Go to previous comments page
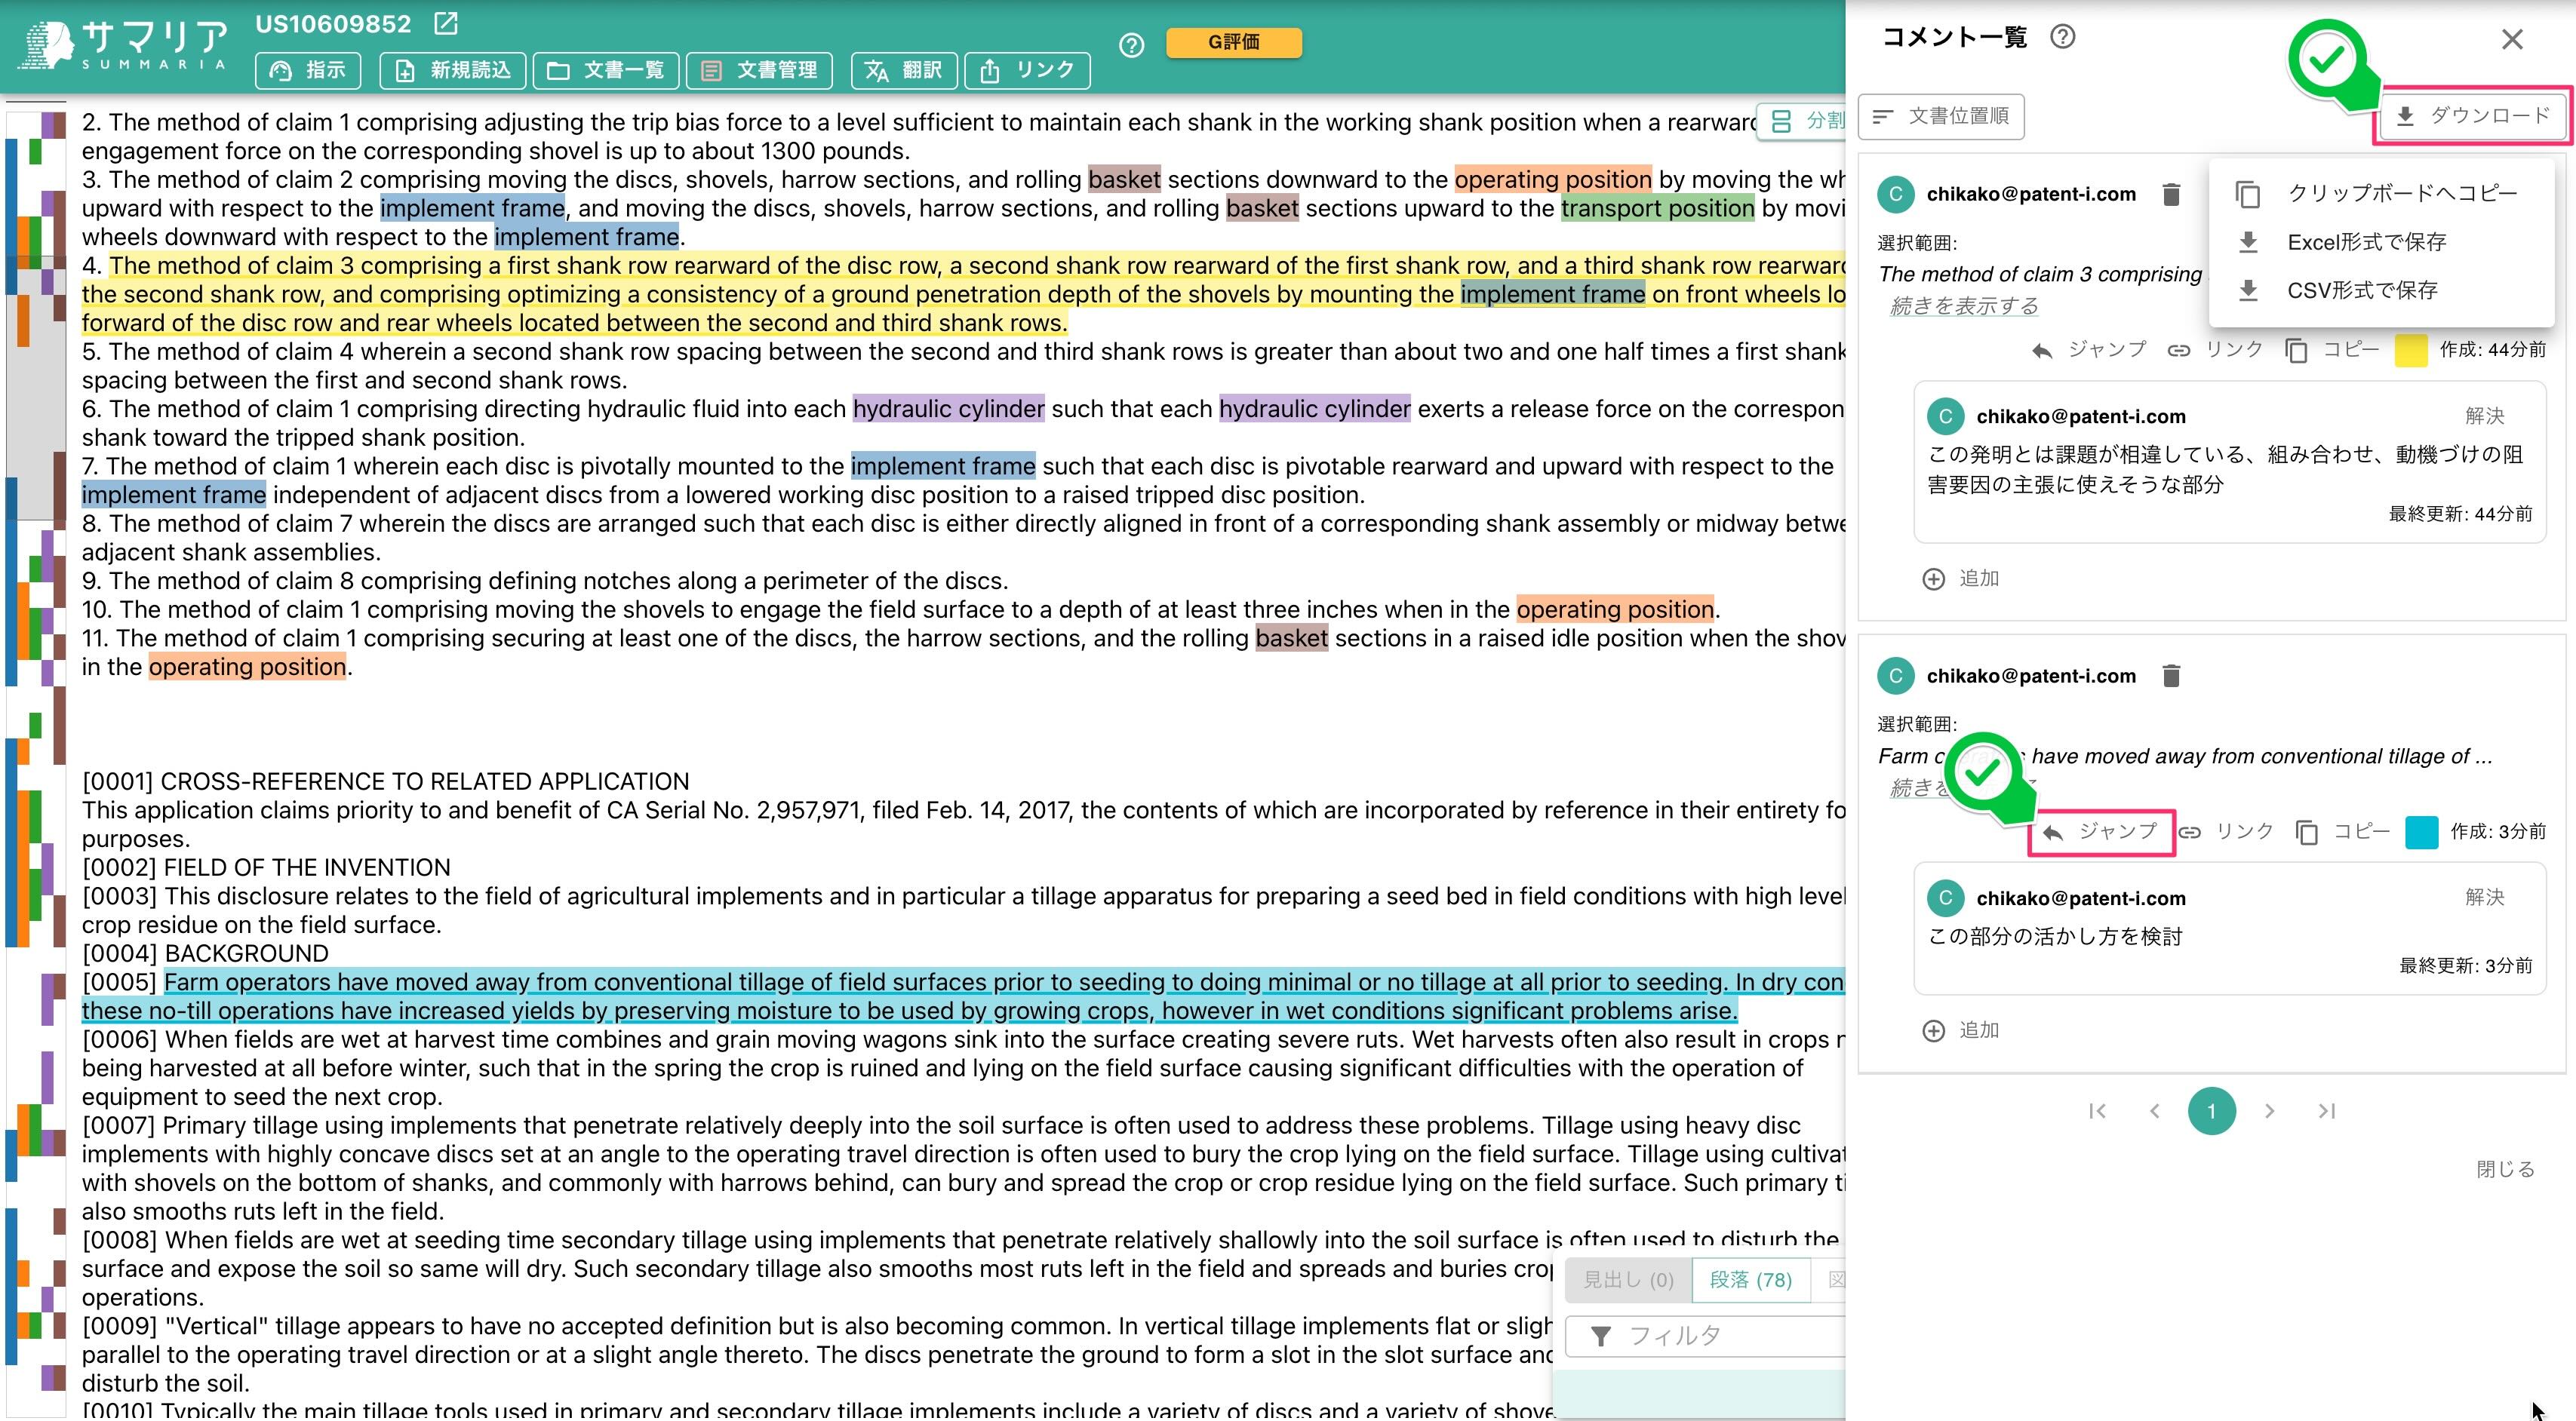Screen dimensions: 2576x1421 2154,1111
